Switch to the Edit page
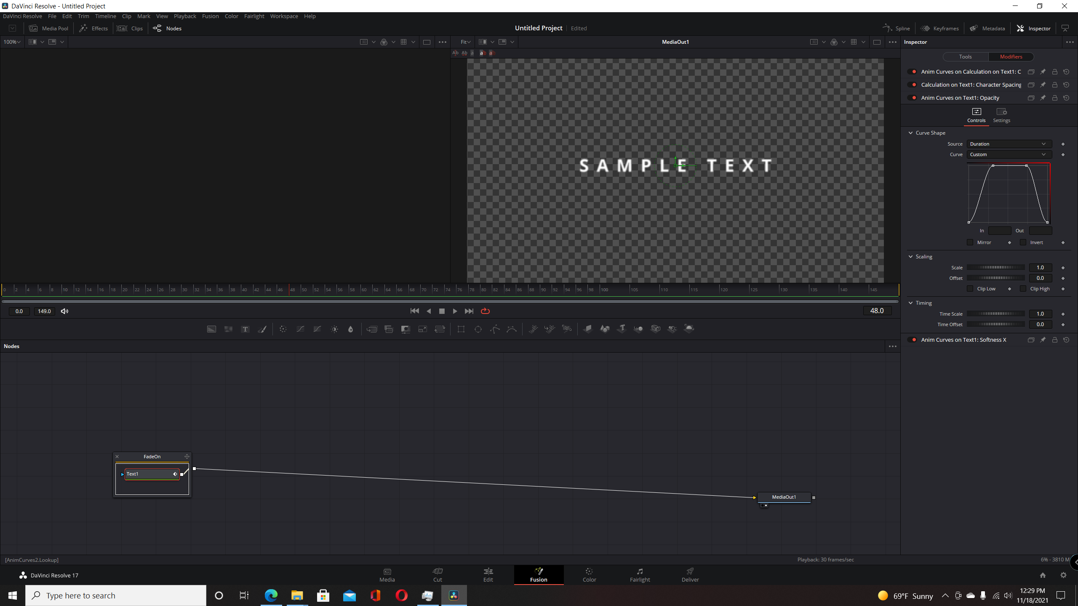 coord(488,575)
